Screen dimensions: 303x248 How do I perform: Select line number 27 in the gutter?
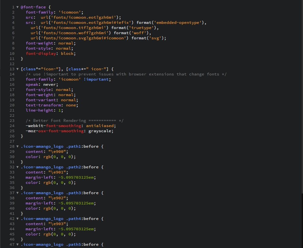(x=12, y=141)
